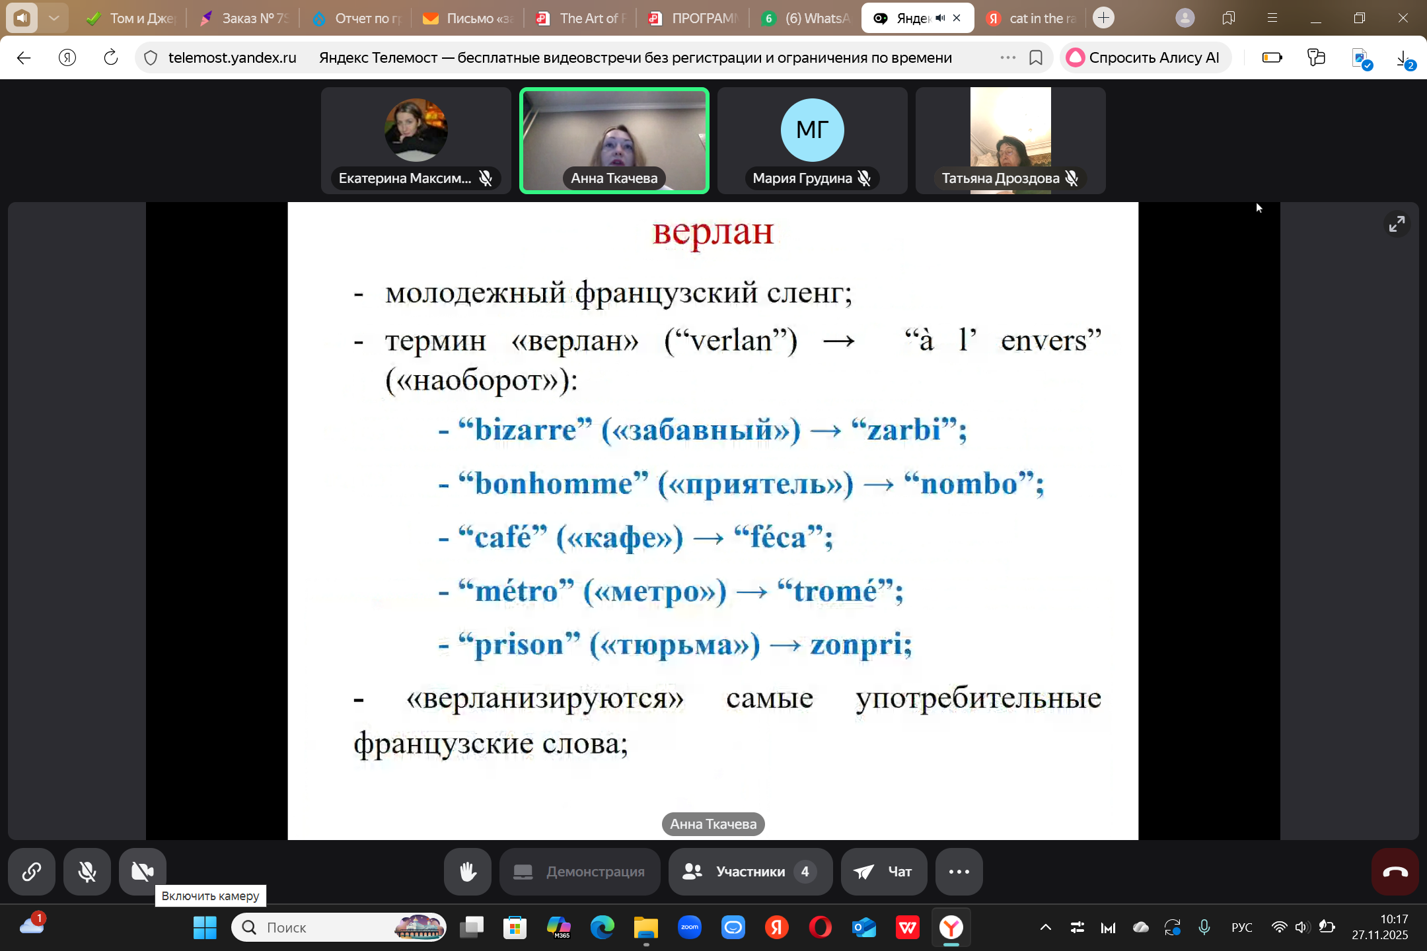This screenshot has width=1427, height=951.
Task: Reload the Telemost page
Action: 111,57
